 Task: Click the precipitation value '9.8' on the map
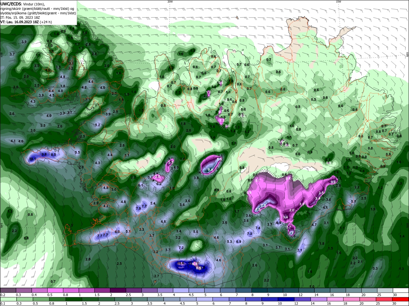[x=44, y=154]
